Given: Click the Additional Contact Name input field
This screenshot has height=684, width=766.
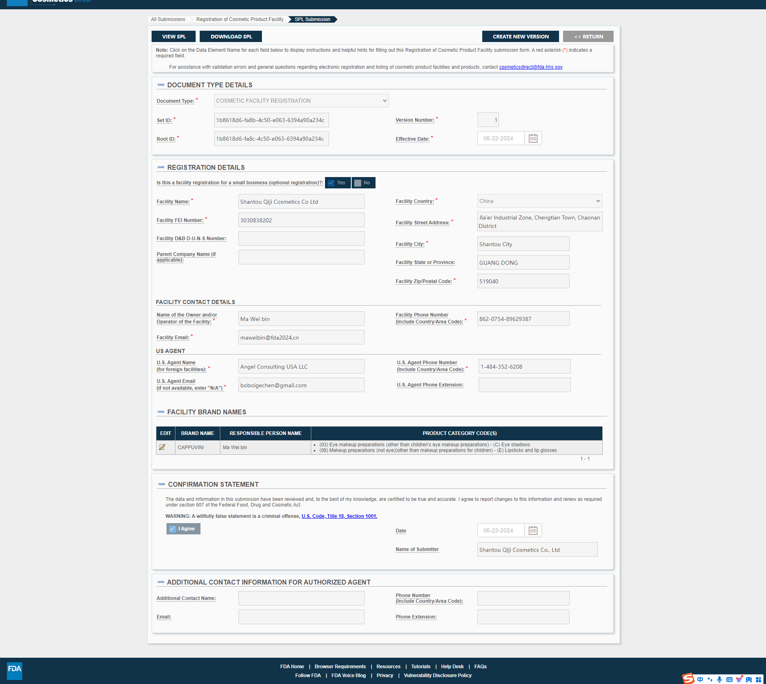Looking at the screenshot, I should (301, 598).
